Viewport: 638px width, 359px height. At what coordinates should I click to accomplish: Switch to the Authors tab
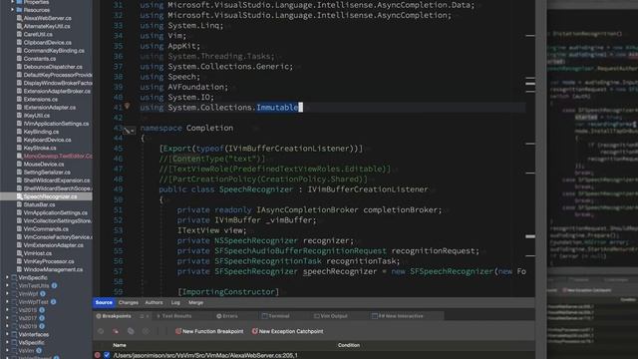pyautogui.click(x=154, y=302)
